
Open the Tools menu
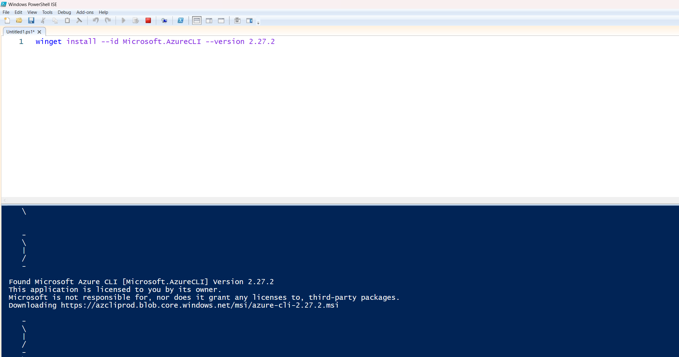(47, 12)
